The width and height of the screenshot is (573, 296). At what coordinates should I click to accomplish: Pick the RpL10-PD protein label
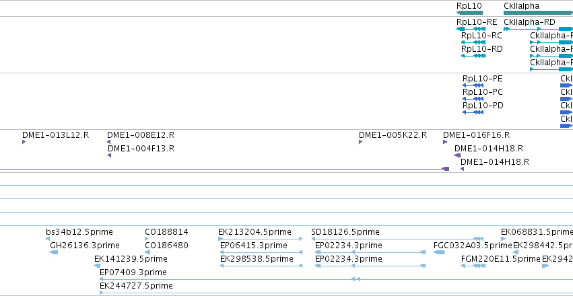click(x=483, y=106)
